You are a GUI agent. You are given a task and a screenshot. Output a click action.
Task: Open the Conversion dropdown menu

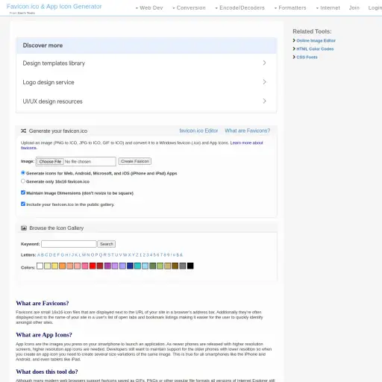tap(189, 8)
